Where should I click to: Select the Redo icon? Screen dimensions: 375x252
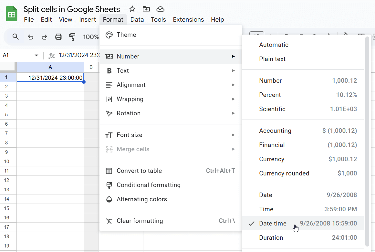click(x=44, y=37)
